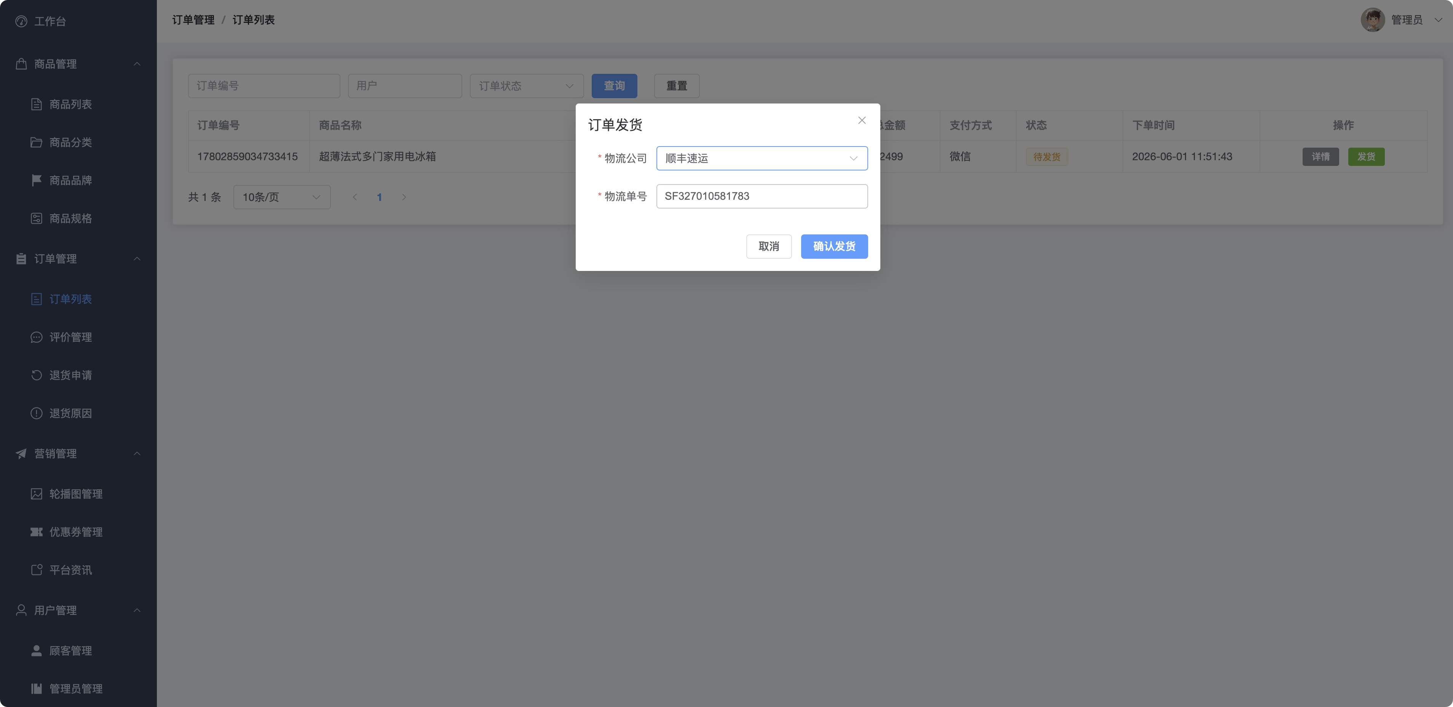This screenshot has height=707, width=1453.
Task: Click the 取消 button
Action: pyautogui.click(x=768, y=246)
